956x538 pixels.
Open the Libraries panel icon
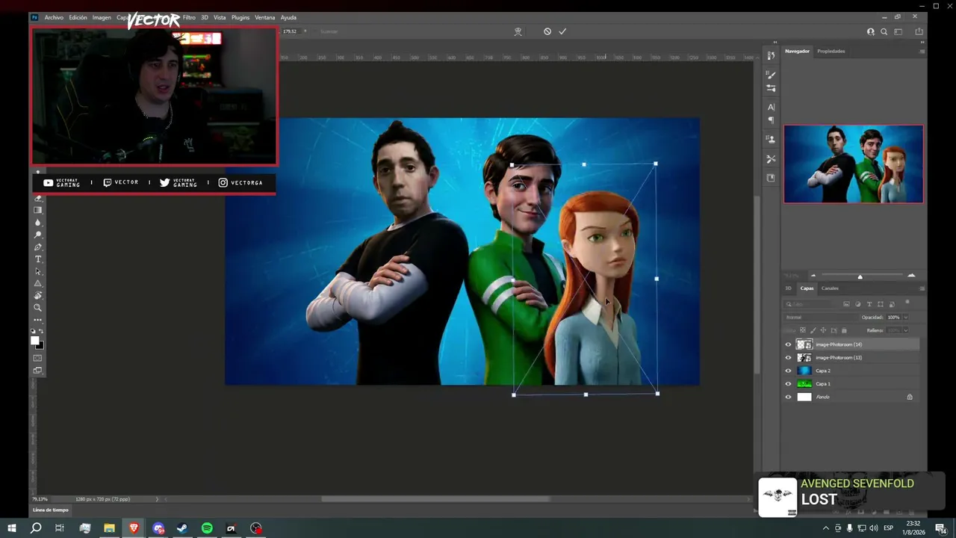tap(771, 178)
